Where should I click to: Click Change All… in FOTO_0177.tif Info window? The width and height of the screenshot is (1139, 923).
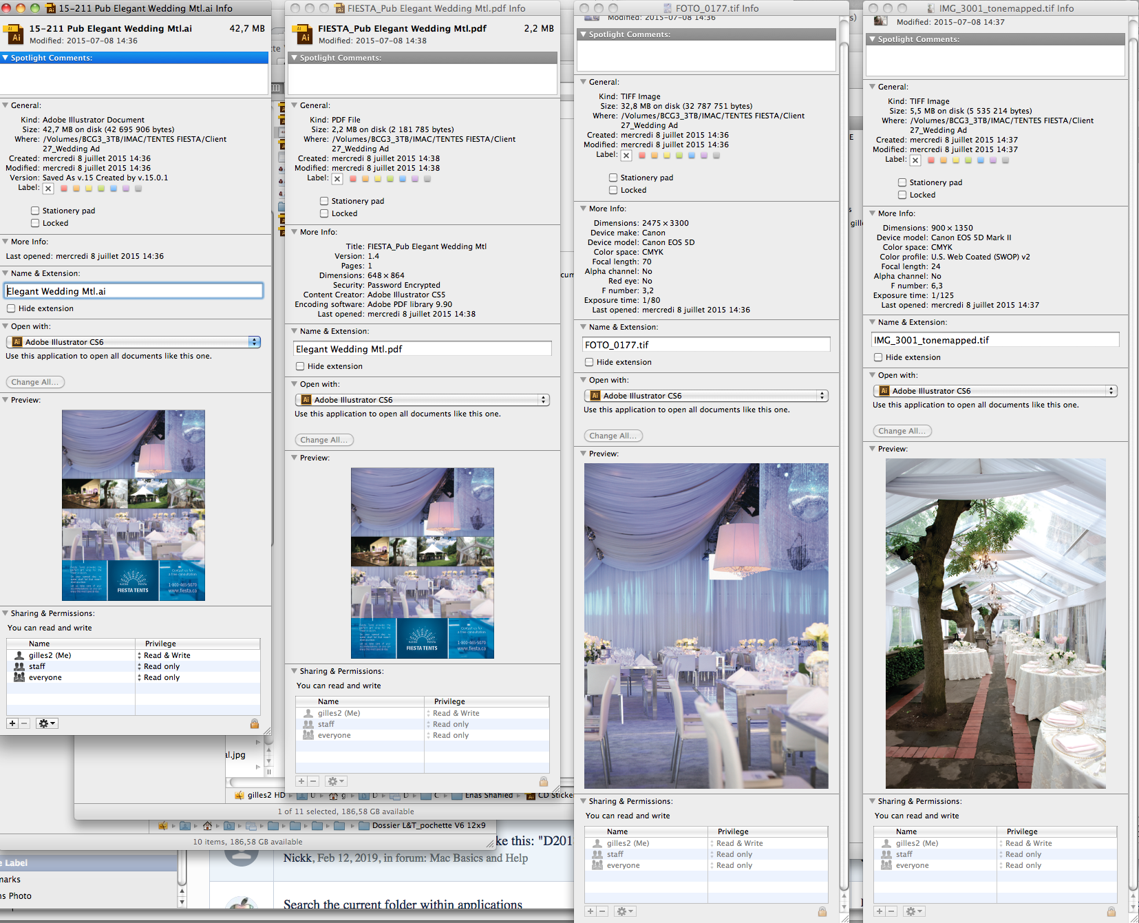pyautogui.click(x=613, y=436)
